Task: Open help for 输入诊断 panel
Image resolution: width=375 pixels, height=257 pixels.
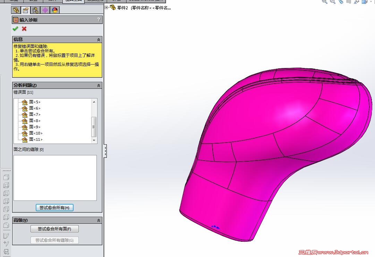Action: (99, 20)
